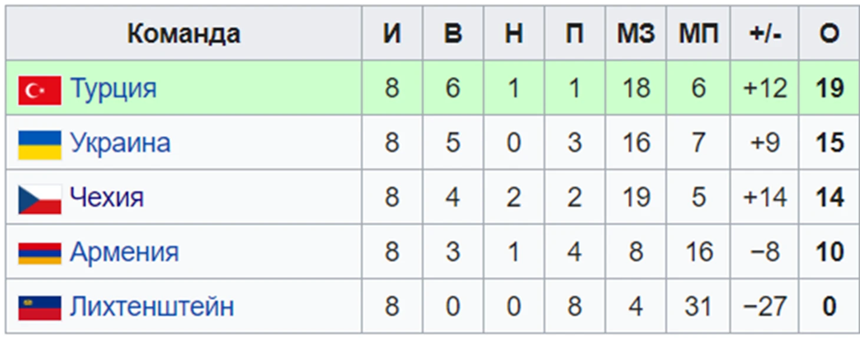Click the МЗ goals scored header
Screen dimensions: 860x338
tap(636, 34)
